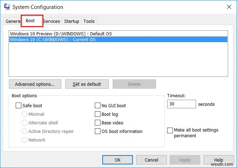The width and height of the screenshot is (237, 168).
Task: Open the Services tab
Action: coord(52,21)
